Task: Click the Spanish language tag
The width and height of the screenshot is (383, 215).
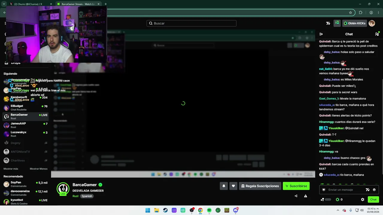Action: 87,196
